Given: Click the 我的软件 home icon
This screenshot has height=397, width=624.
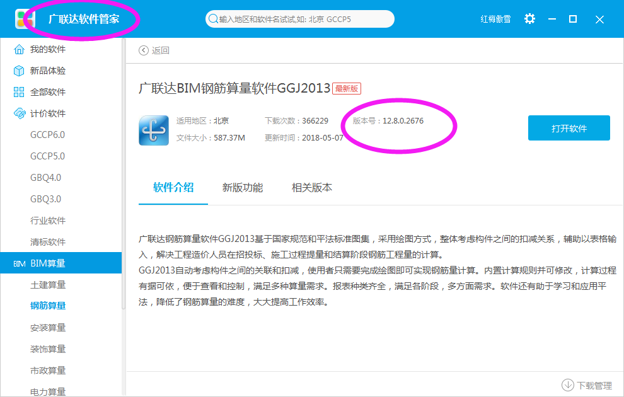Looking at the screenshot, I should (x=19, y=49).
